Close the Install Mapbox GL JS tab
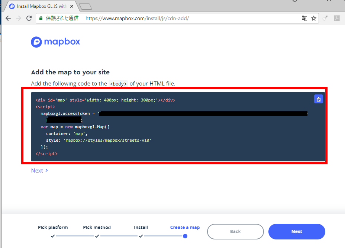 click(x=72, y=6)
